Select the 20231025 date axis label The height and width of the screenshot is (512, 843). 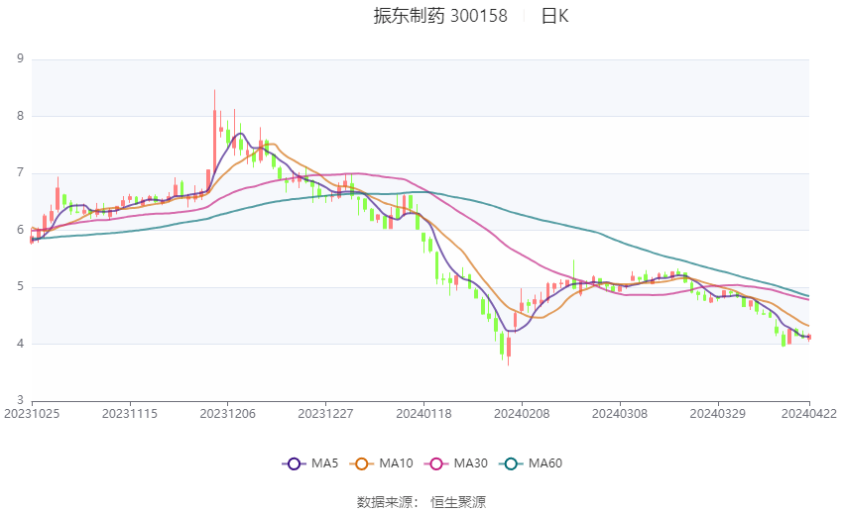pos(32,414)
